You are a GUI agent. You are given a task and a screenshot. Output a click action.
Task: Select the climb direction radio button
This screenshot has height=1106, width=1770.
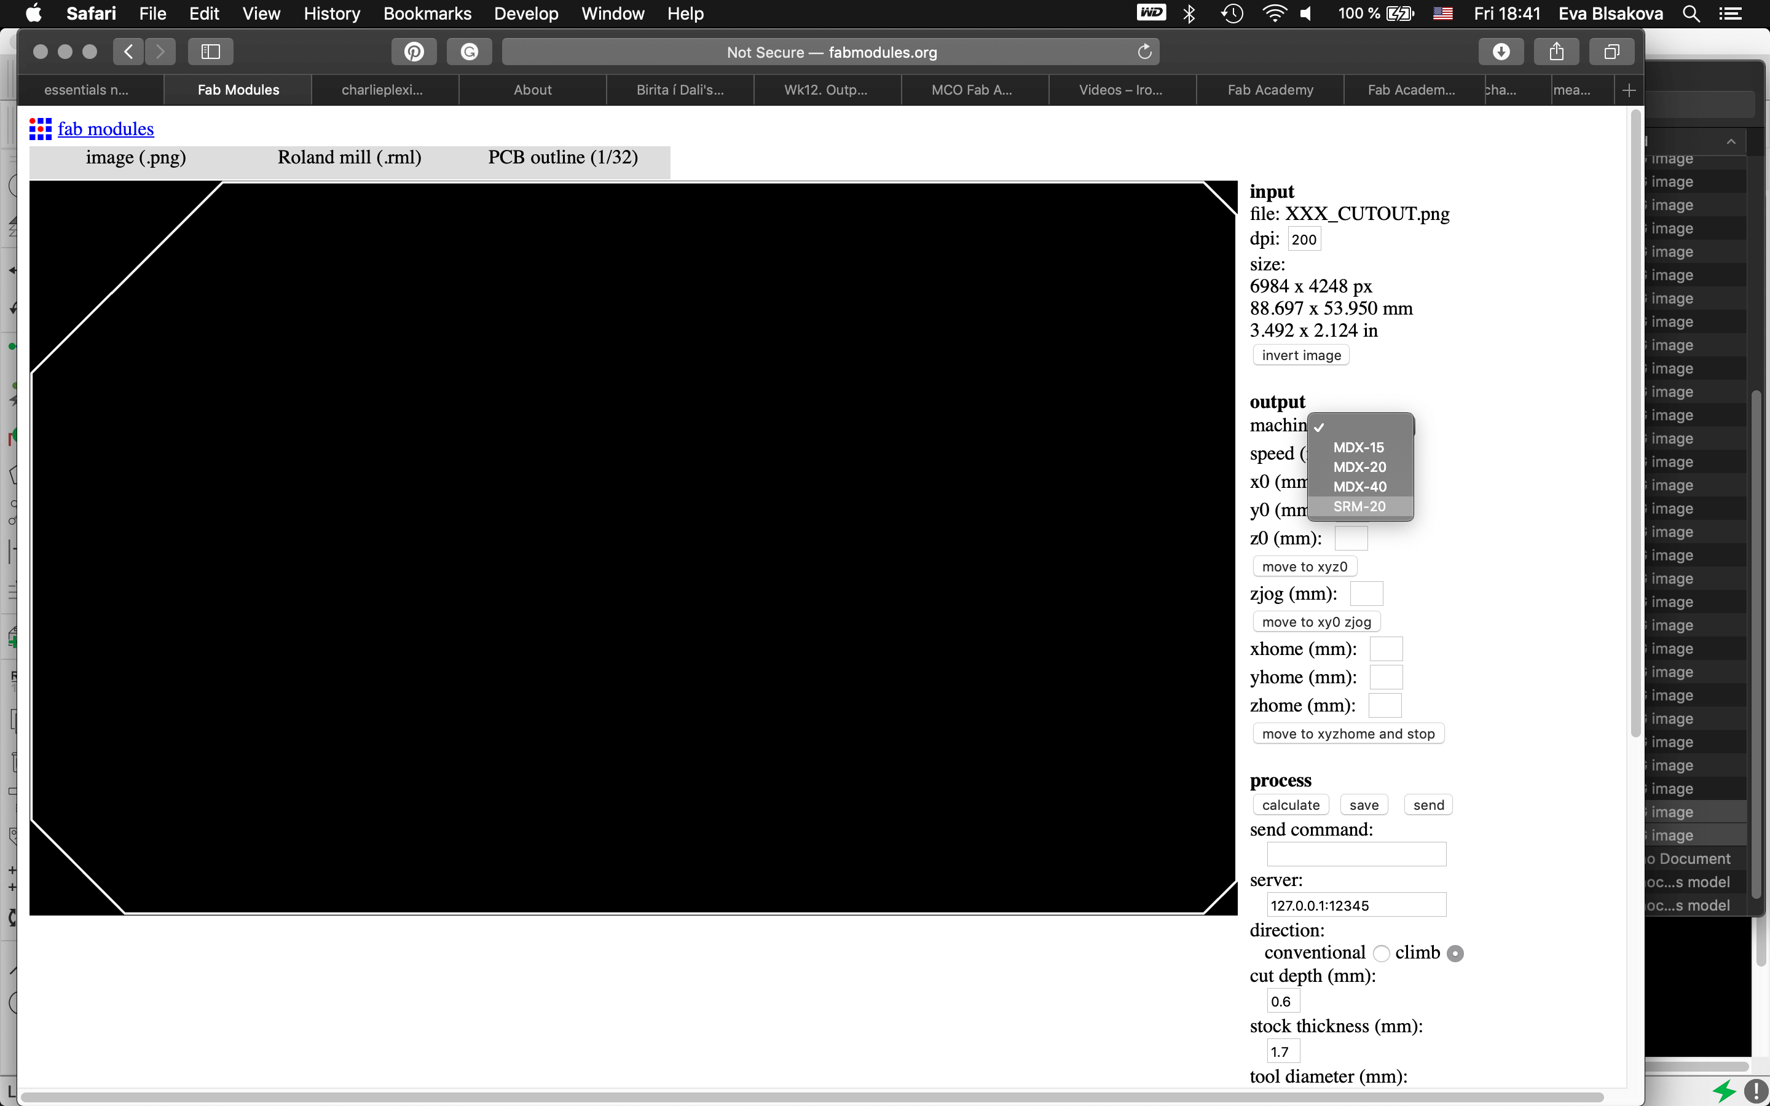(x=1455, y=953)
